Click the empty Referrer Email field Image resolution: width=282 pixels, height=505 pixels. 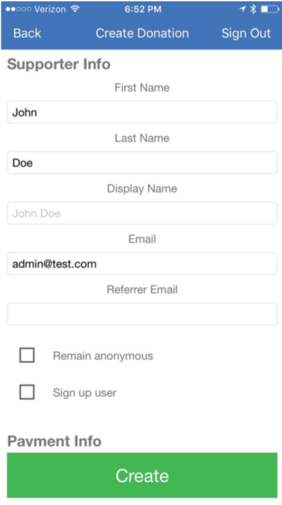(142, 314)
